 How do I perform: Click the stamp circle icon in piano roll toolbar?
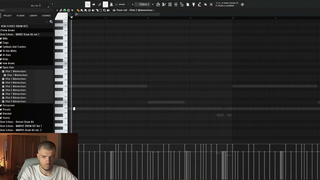[x=68, y=10]
